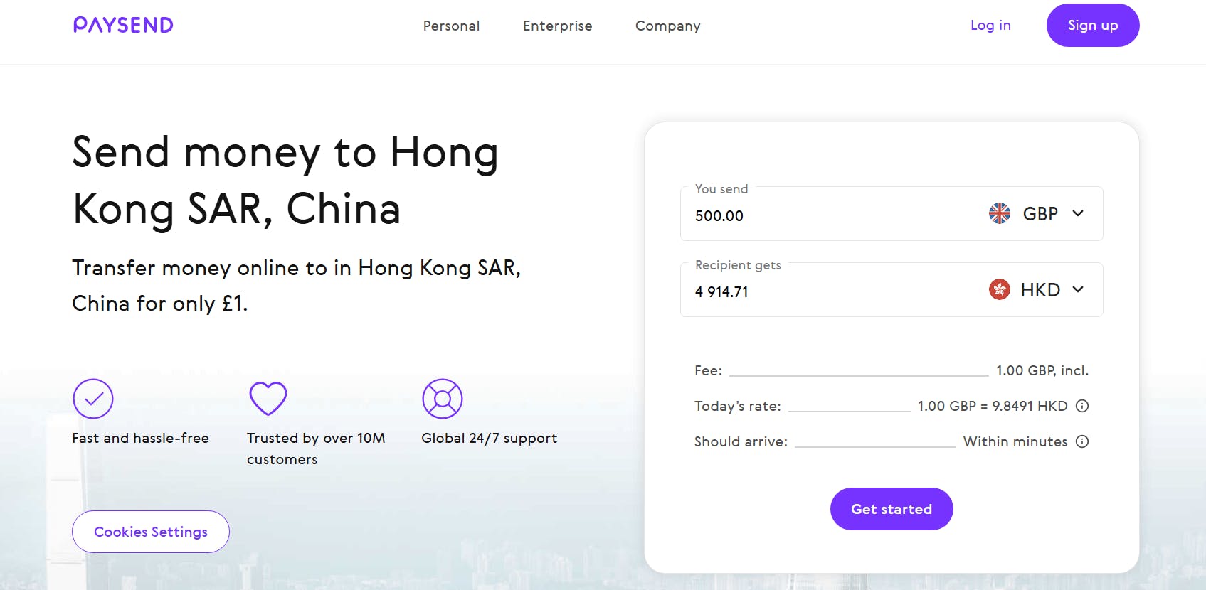1206x590 pixels.
Task: Click the 1.00 GBP = 9.8491 HKD rate text
Action: 992,406
